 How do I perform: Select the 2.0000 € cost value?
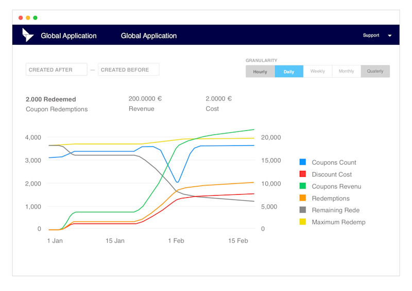pos(218,98)
